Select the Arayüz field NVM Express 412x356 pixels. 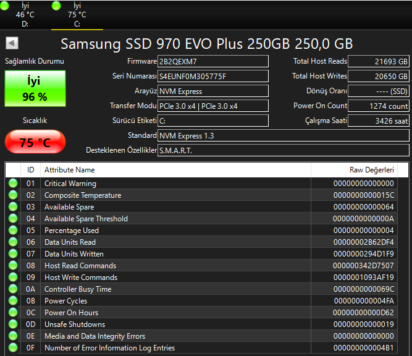point(213,91)
